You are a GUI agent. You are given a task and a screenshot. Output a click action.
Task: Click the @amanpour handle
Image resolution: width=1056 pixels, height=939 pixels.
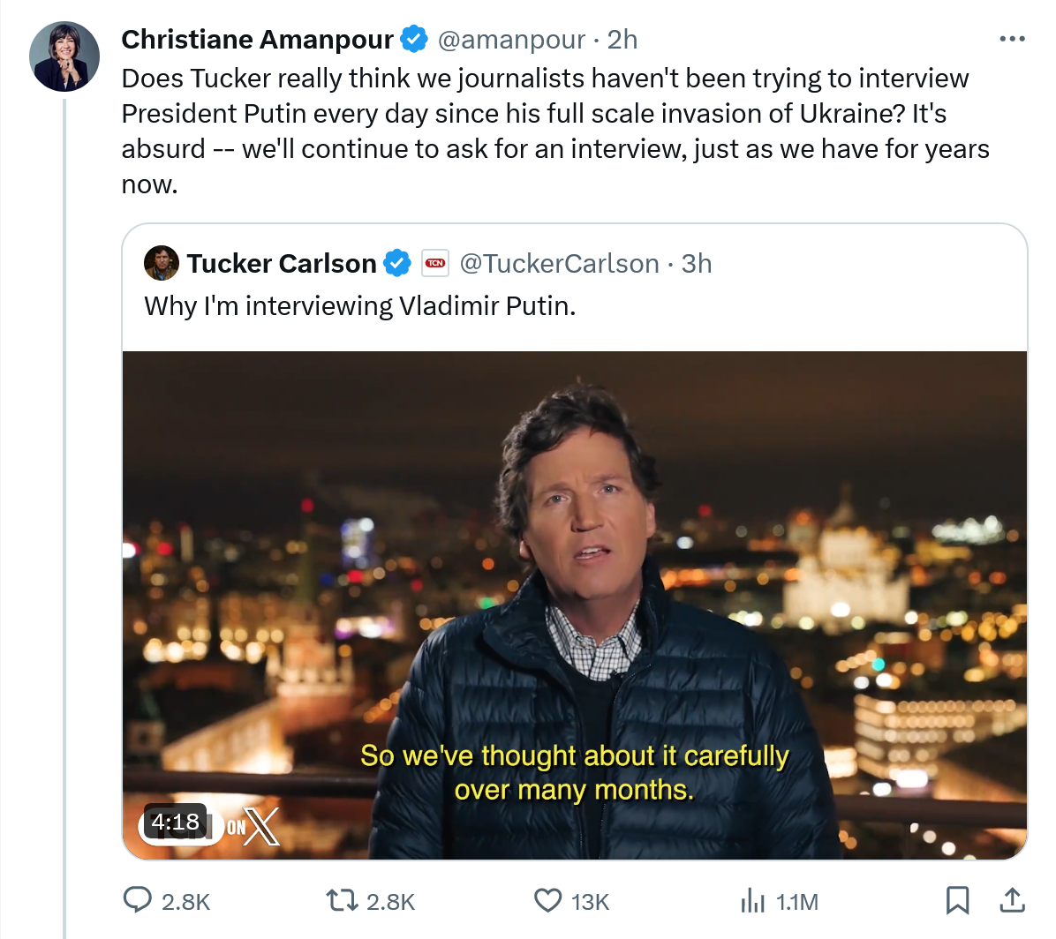click(511, 40)
